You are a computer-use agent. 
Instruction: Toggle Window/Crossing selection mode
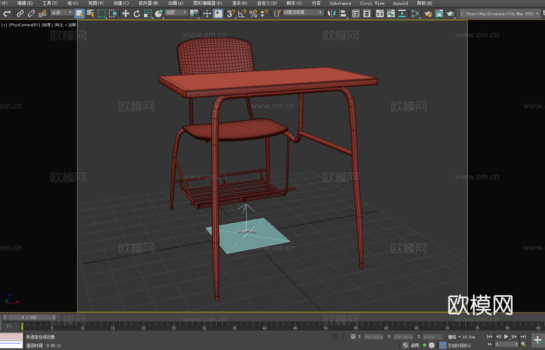click(x=113, y=13)
